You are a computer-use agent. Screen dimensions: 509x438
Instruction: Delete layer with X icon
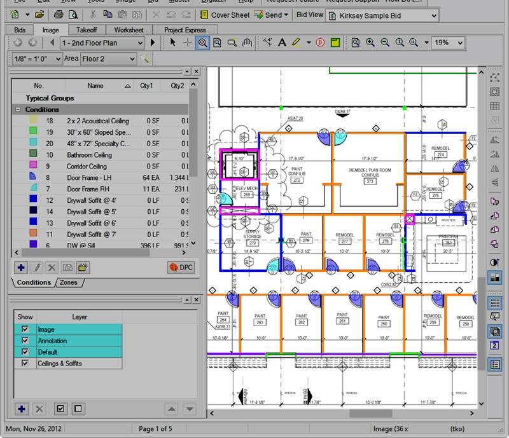tap(39, 409)
